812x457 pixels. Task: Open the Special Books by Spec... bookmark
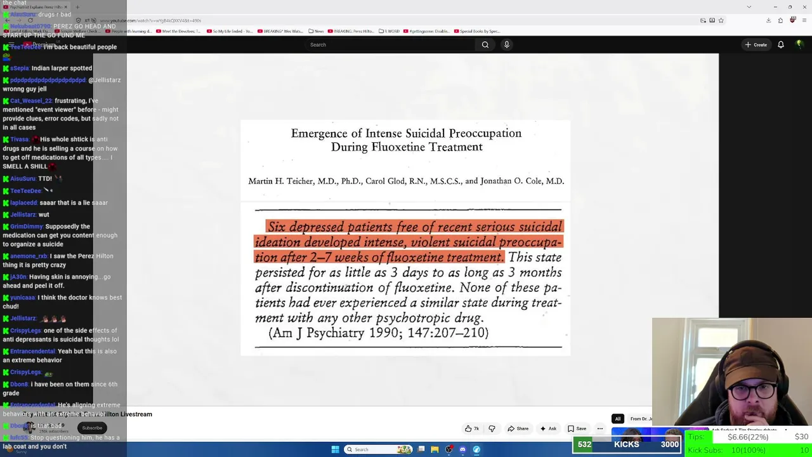(x=476, y=31)
